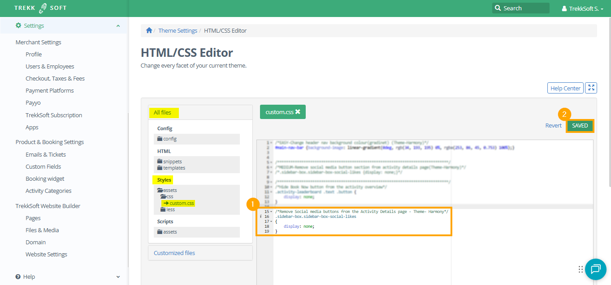Click the TrekkSoft logo
The height and width of the screenshot is (285, 611).
tap(40, 9)
